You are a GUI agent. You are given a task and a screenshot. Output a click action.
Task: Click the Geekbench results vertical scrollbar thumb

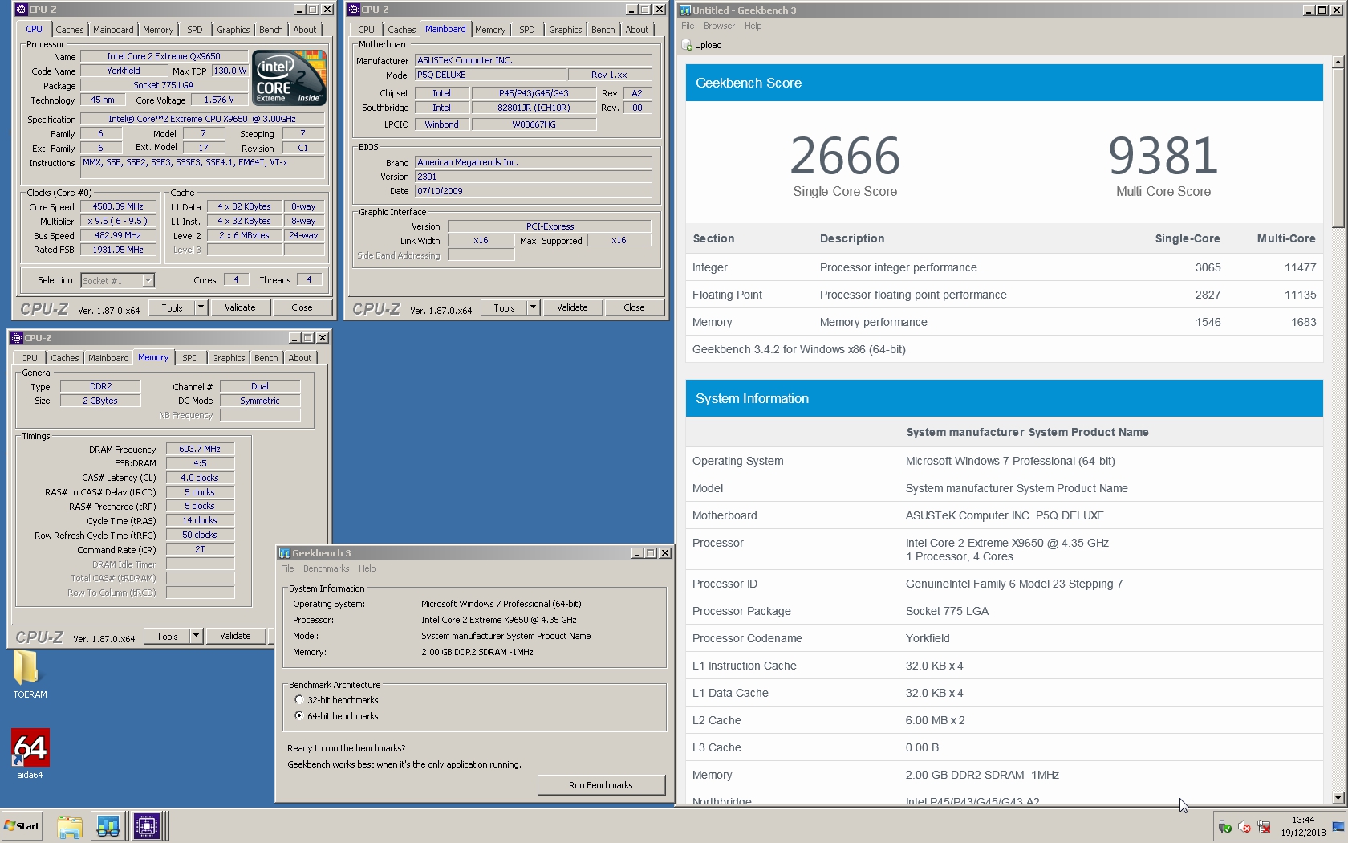1337,146
